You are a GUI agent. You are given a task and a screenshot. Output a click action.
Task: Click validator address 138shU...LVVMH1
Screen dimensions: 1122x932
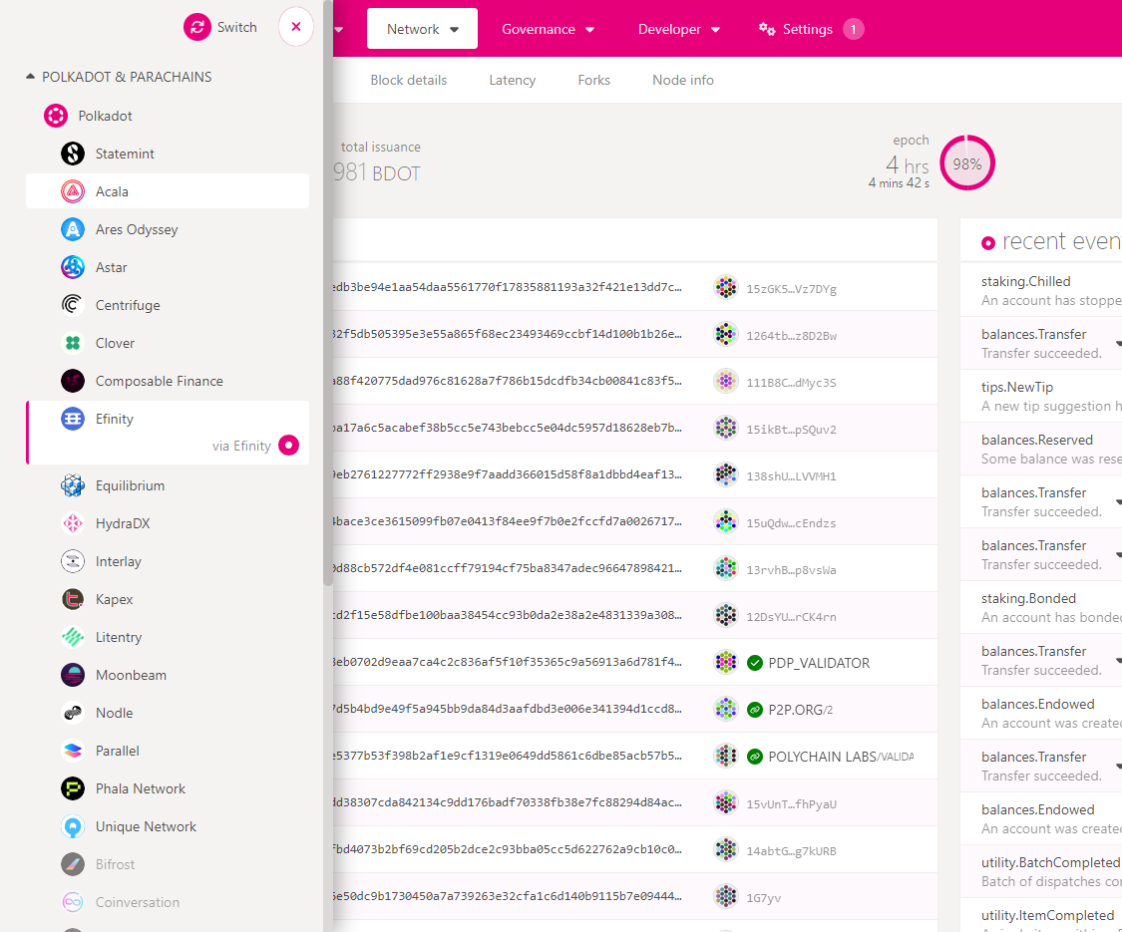click(x=792, y=476)
